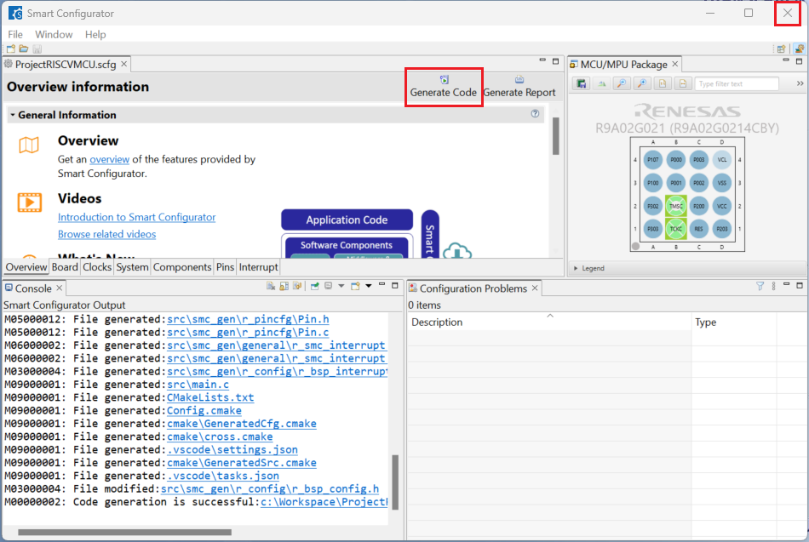Close the MCU/MPU Package tab

(674, 64)
